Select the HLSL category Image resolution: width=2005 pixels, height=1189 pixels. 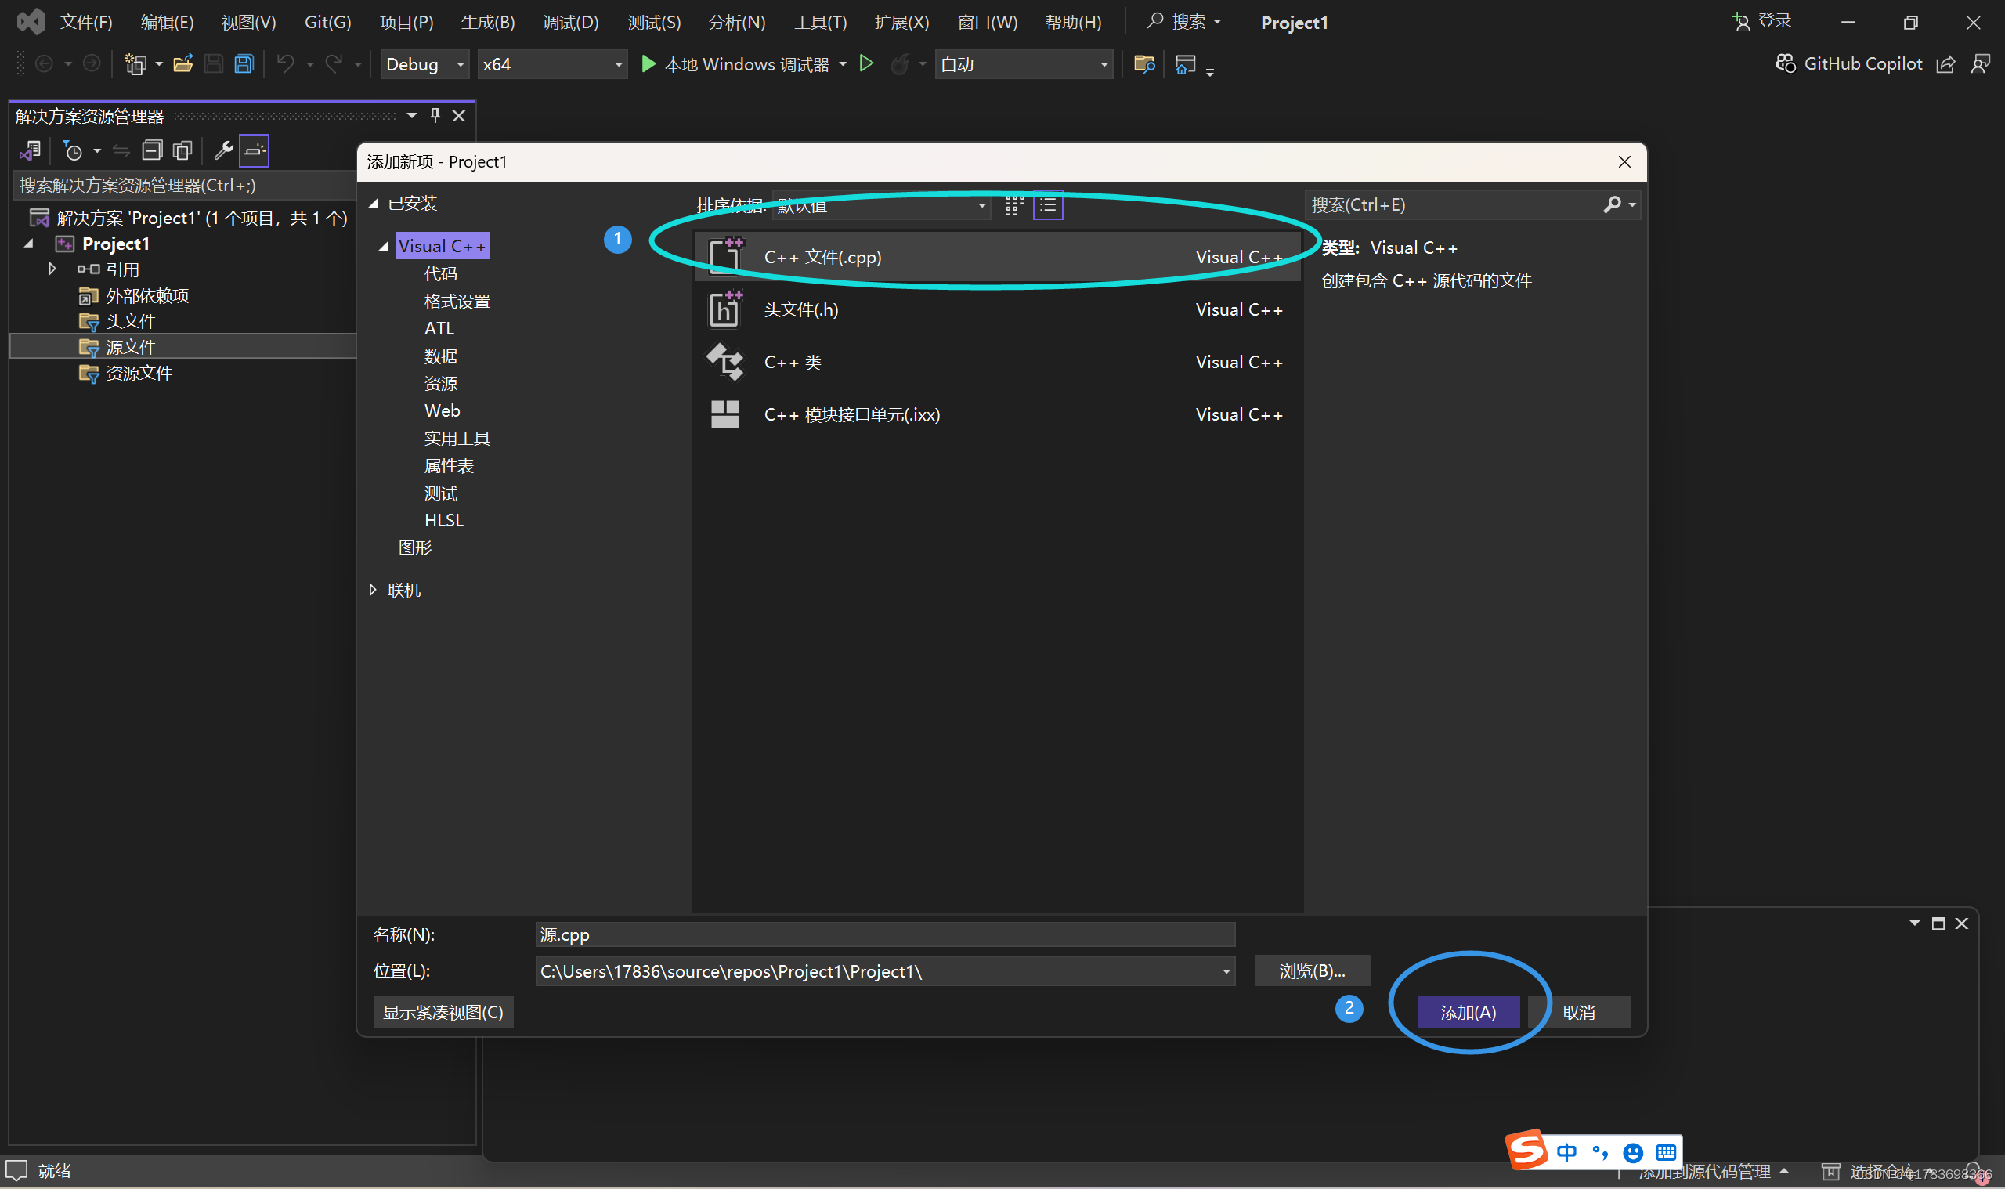(x=444, y=520)
